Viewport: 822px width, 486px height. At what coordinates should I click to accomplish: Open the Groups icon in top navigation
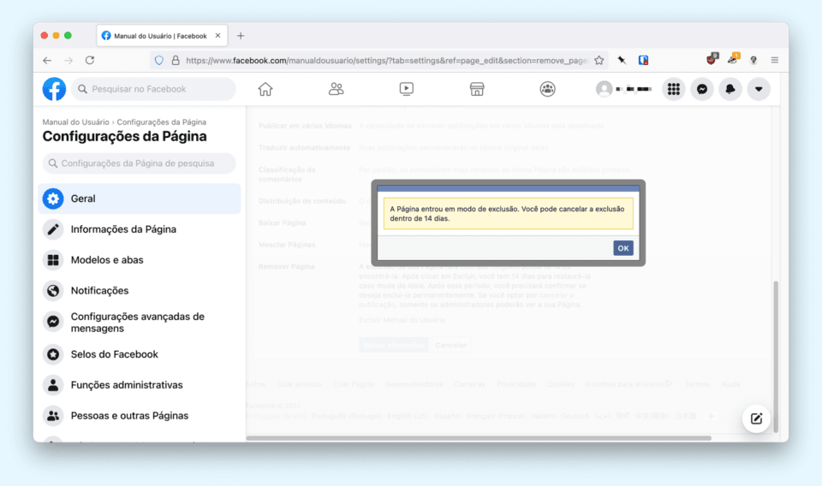coord(547,89)
